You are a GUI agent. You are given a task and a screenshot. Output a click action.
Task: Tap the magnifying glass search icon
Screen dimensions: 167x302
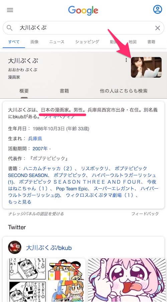9,28
